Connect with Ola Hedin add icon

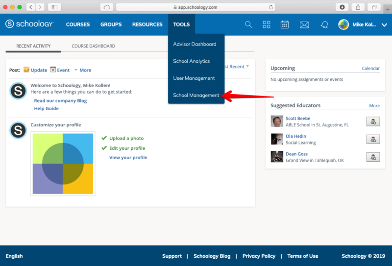(373, 139)
